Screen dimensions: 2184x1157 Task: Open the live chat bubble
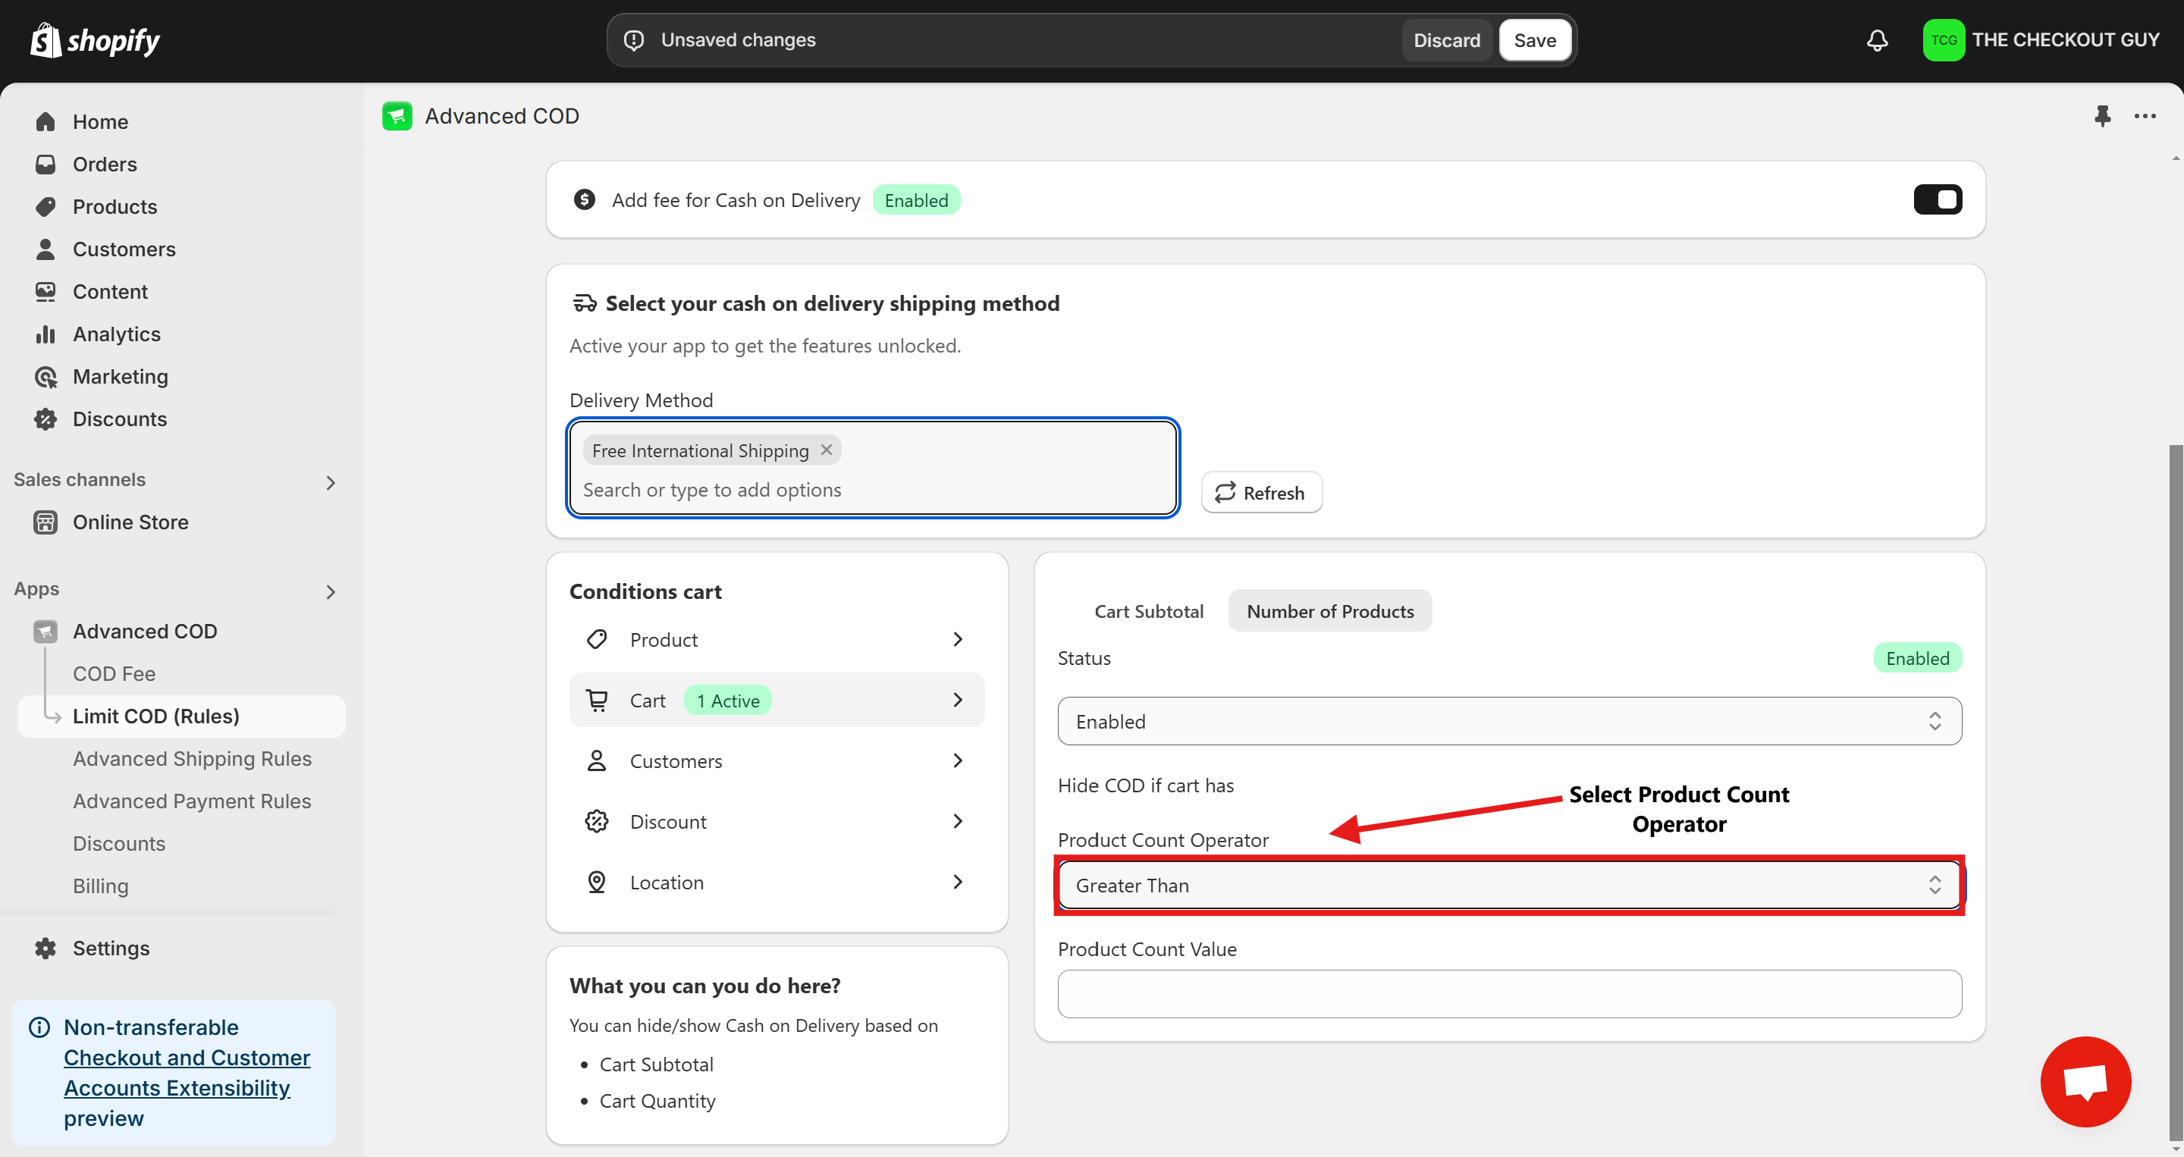[2085, 1082]
